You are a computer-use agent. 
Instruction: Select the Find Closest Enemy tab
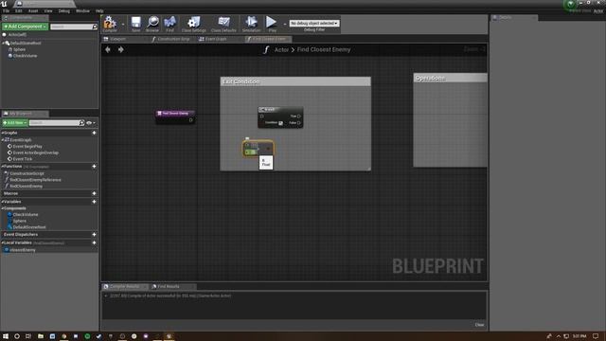pyautogui.click(x=268, y=39)
